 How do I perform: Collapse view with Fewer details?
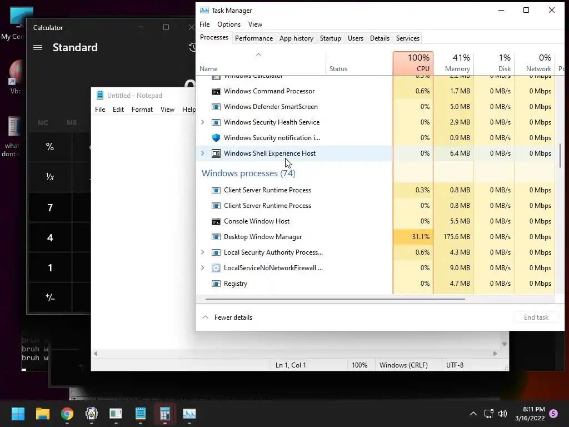click(x=227, y=317)
